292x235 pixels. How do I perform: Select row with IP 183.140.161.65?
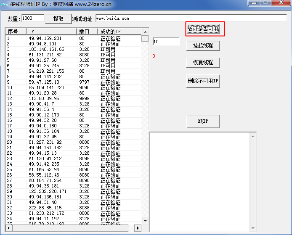[x=73, y=49]
